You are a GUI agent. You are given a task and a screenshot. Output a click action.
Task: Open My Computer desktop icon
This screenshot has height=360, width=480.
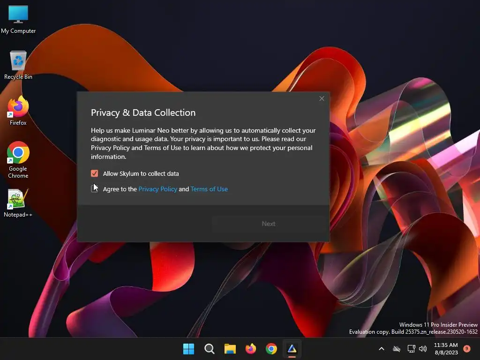click(x=18, y=19)
